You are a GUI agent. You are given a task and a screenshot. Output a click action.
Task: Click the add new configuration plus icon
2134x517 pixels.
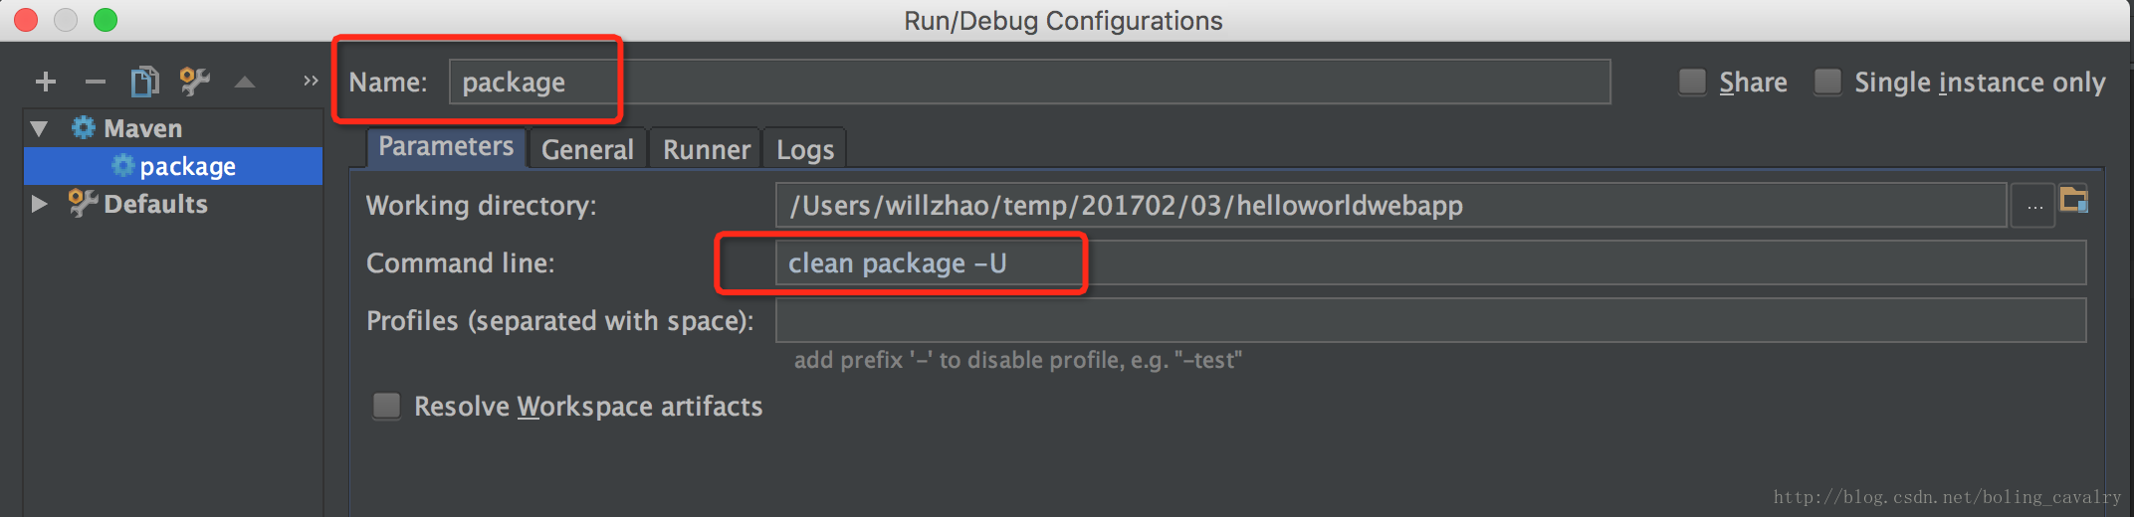coord(46,82)
